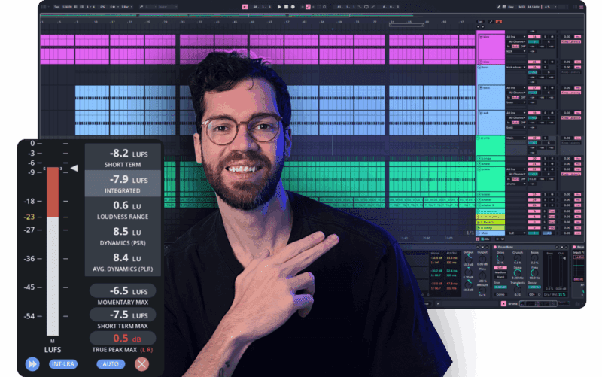
Task: Click the 0.5 dB True Peak Max value
Action: coord(123,338)
